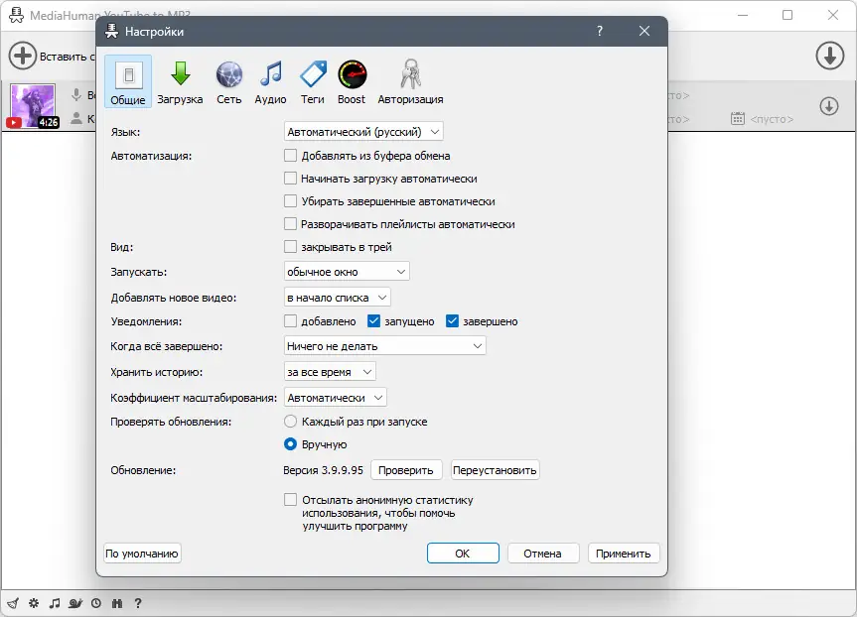857x617 pixels.
Task: Open the Загрузка settings section
Action: point(182,79)
